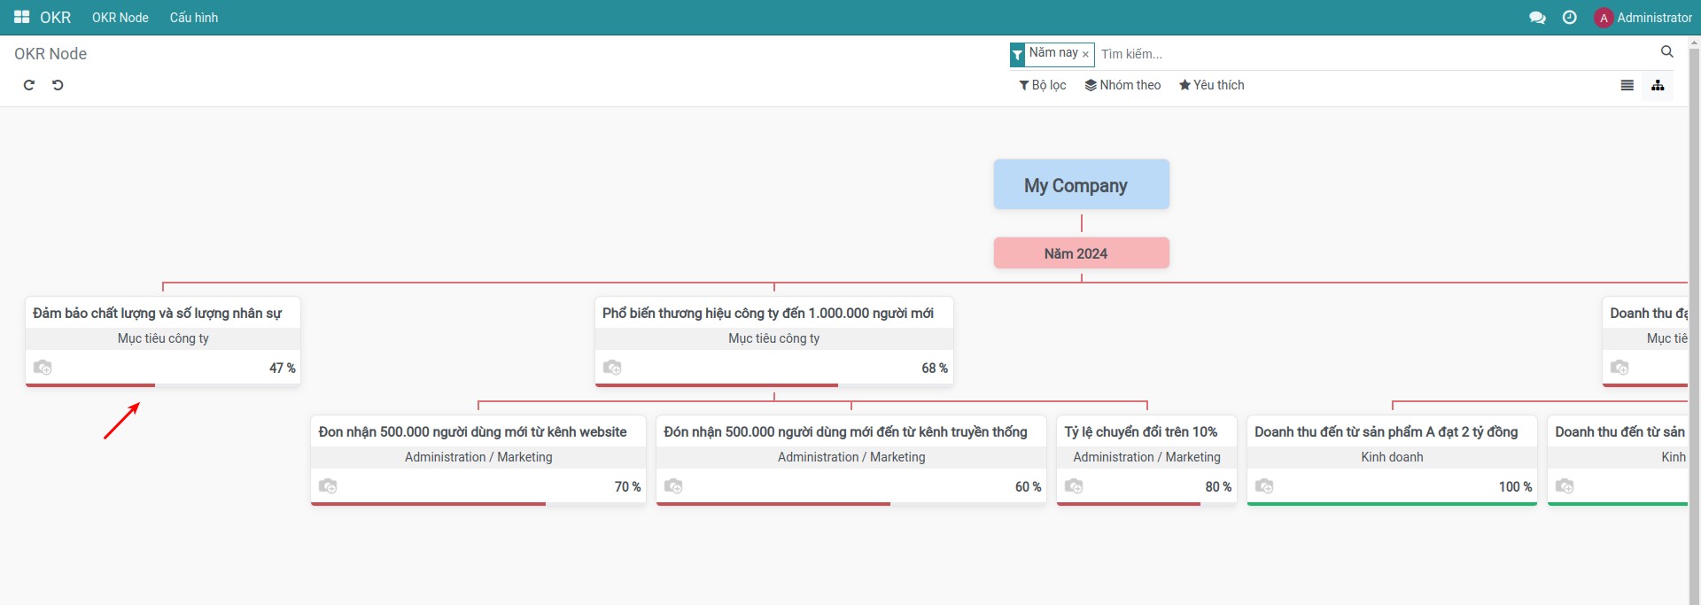This screenshot has width=1701, height=605.
Task: Remove the Năm nay filter tag
Action: tap(1085, 54)
